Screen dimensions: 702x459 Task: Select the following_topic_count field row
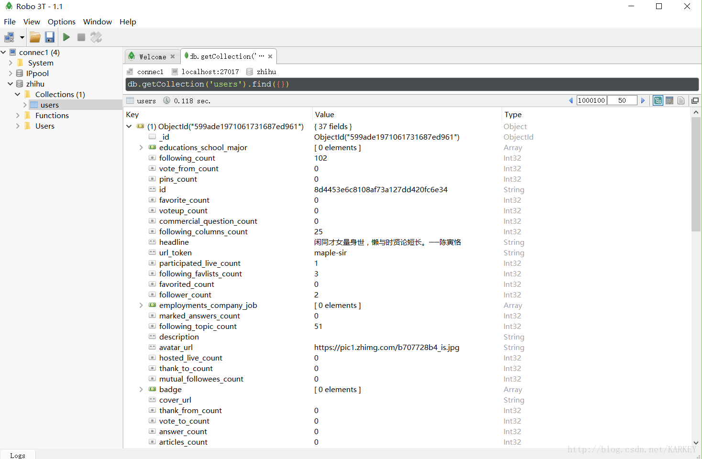coord(408,326)
